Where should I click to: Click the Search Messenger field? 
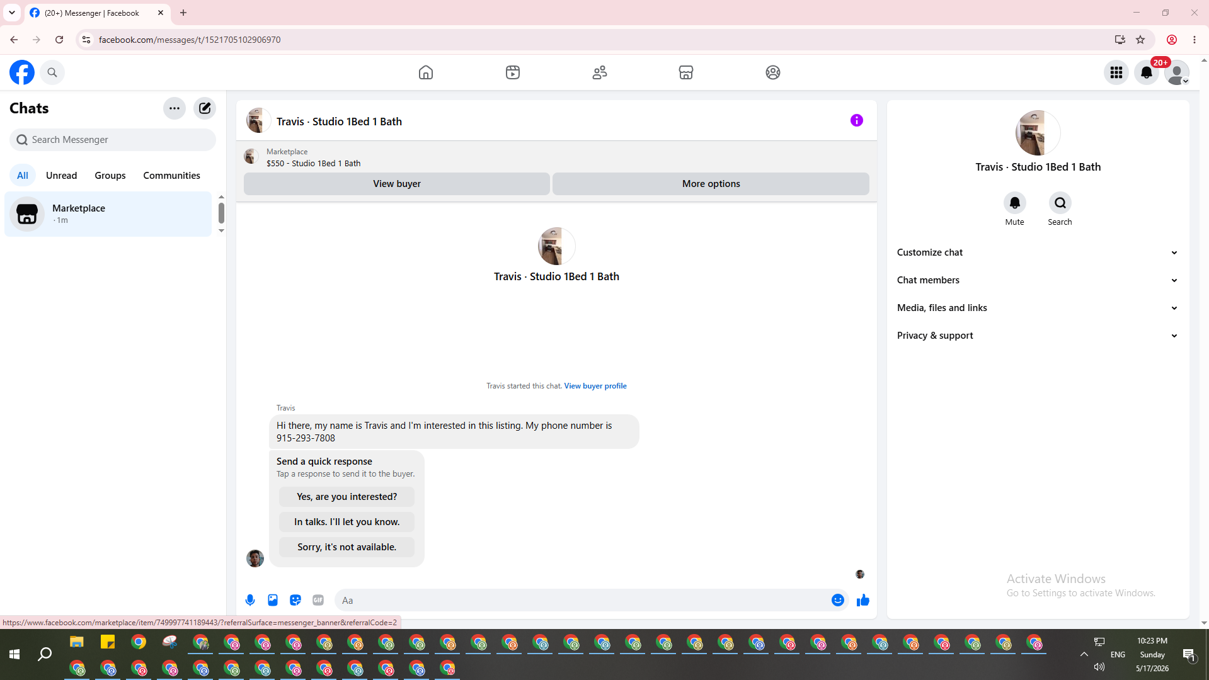[113, 140]
